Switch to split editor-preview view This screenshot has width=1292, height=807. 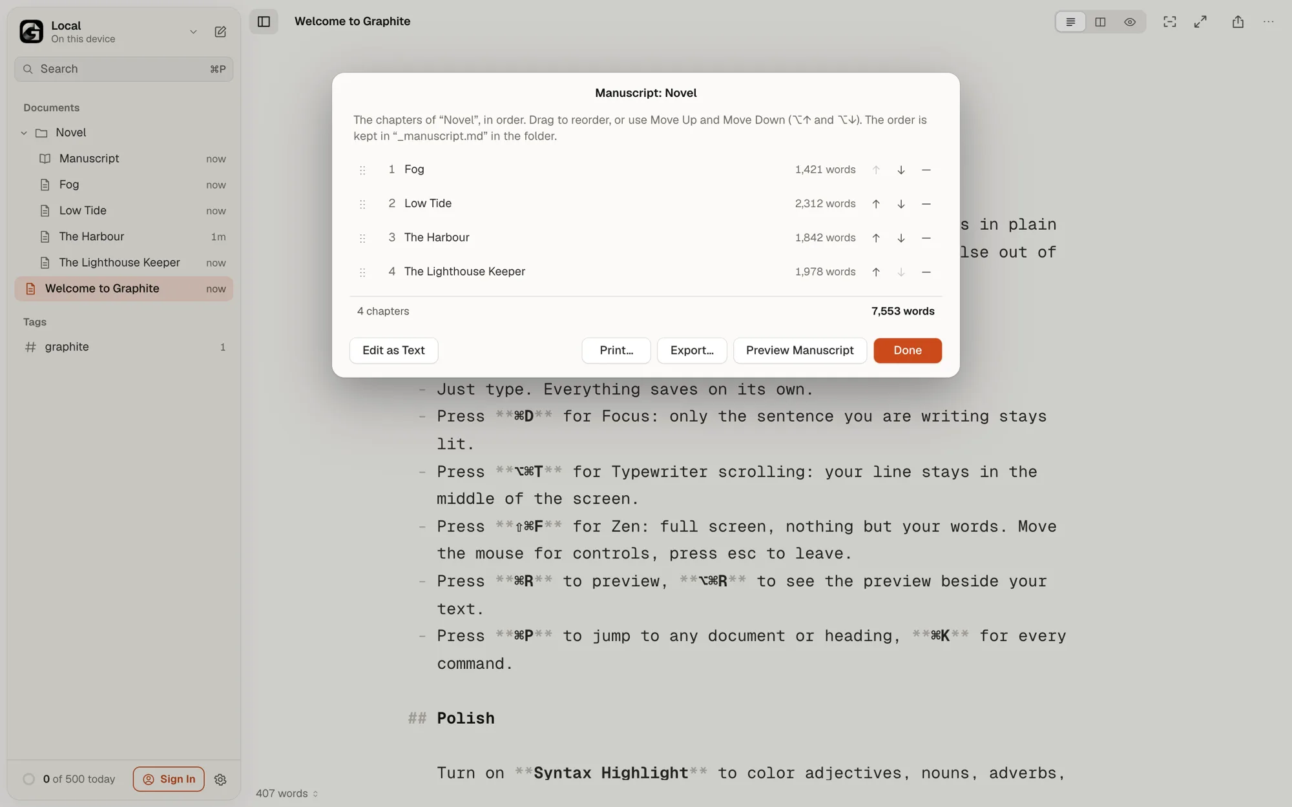tap(1100, 22)
